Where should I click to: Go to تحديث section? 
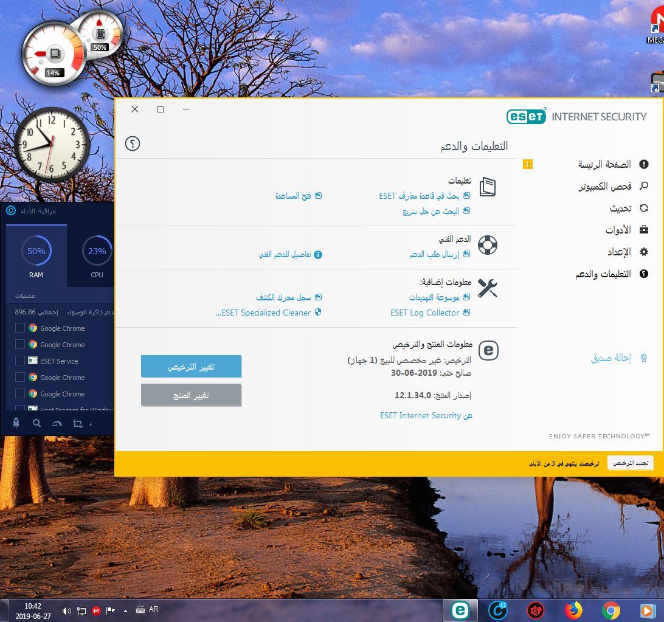[x=620, y=208]
